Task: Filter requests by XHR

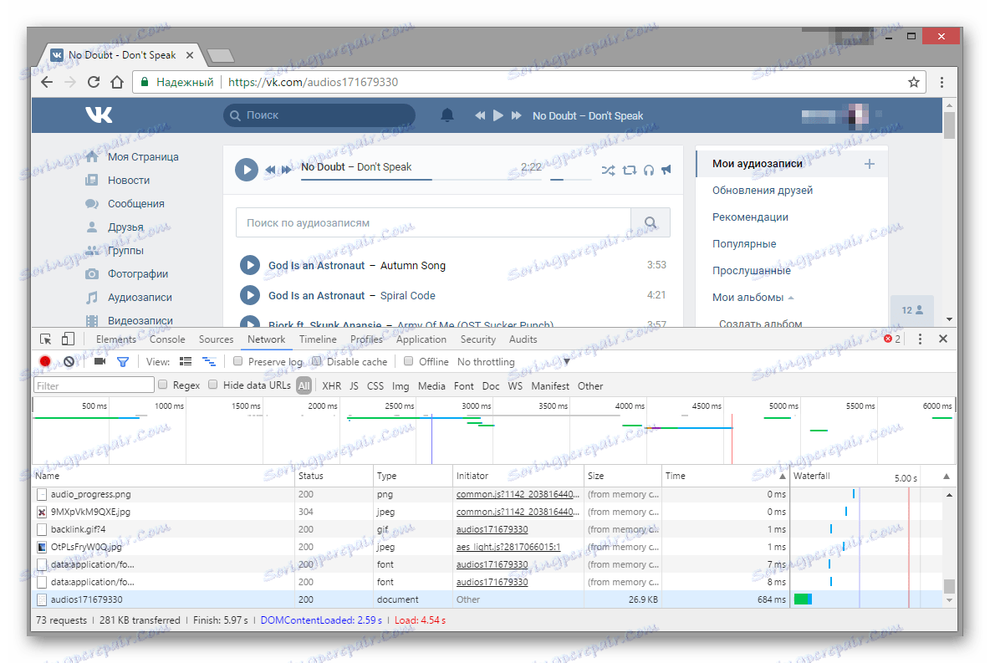Action: [331, 385]
